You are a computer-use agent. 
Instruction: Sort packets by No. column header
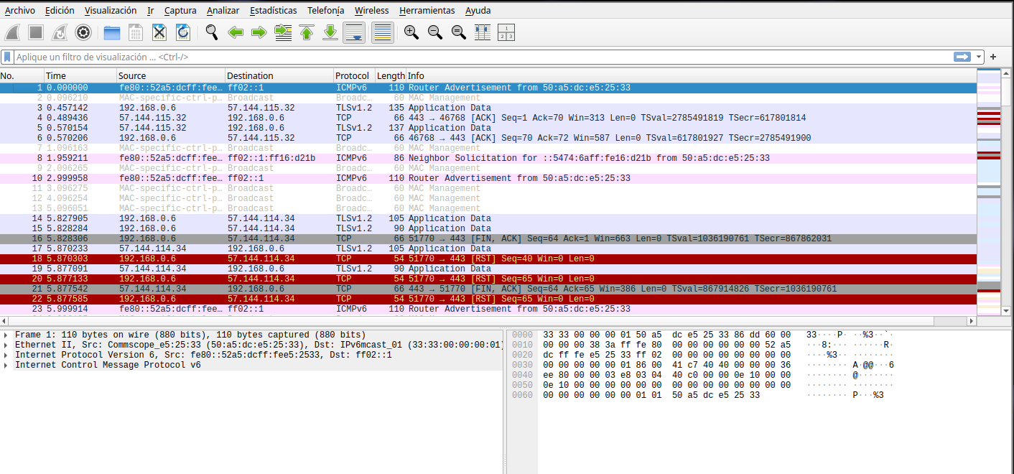coord(22,75)
